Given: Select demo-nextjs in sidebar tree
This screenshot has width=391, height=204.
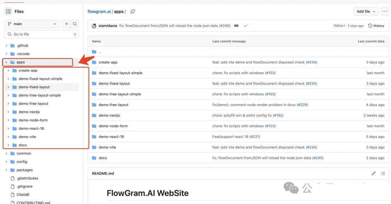Looking at the screenshot, I should pos(29,112).
